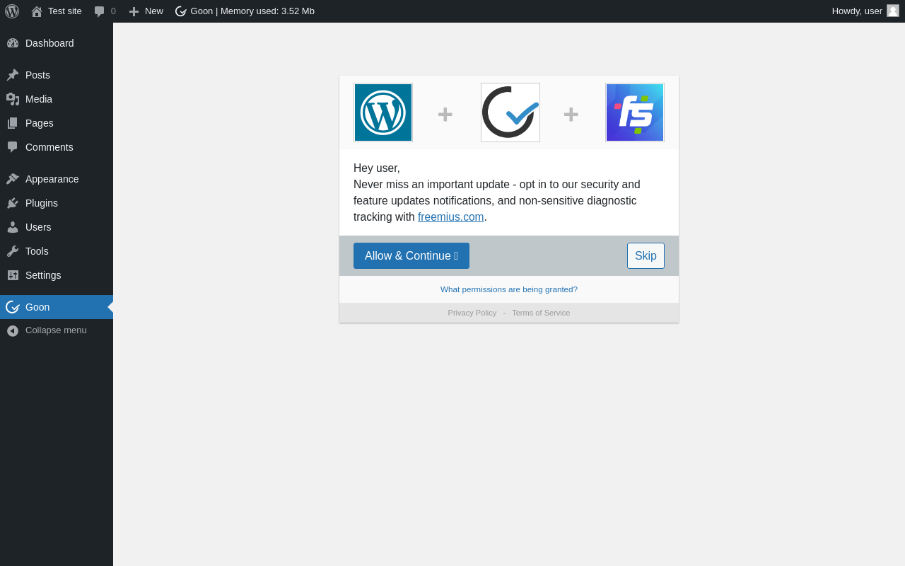This screenshot has width=905, height=566.
Task: Click the Test site home icon
Action: tap(37, 11)
